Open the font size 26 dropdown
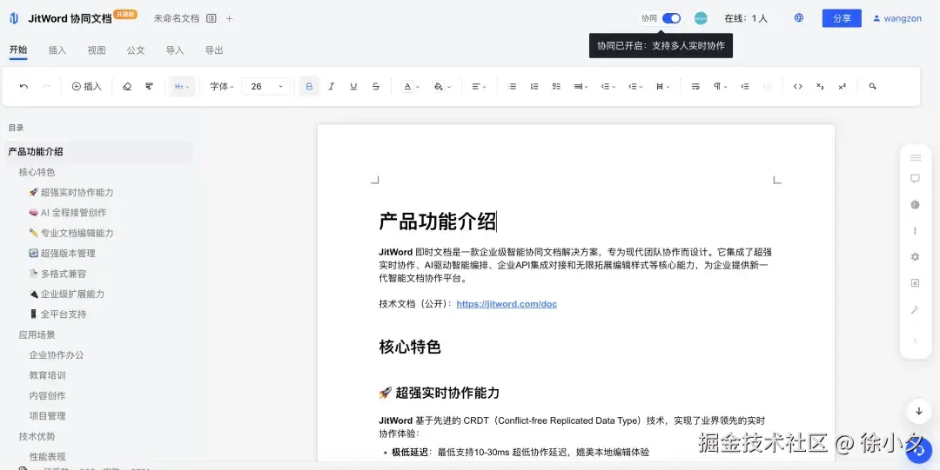Image resolution: width=940 pixels, height=470 pixels. pyautogui.click(x=265, y=86)
